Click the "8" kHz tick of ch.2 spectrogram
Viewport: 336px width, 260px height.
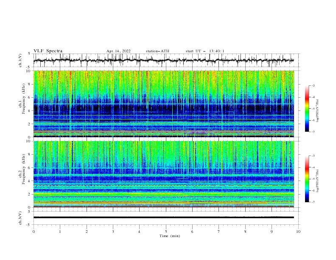30,155
